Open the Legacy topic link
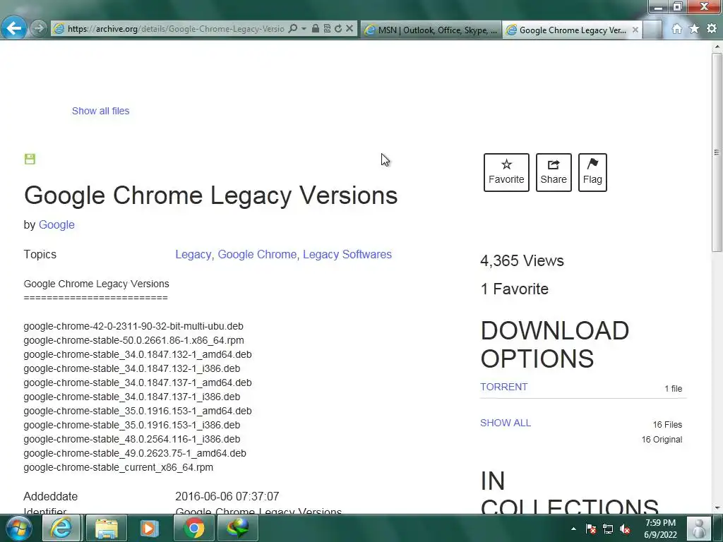The height and width of the screenshot is (542, 723). pos(193,254)
